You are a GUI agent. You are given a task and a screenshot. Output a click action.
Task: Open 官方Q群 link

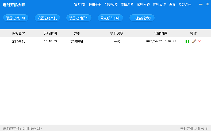pyautogui.click(x=80, y=4)
